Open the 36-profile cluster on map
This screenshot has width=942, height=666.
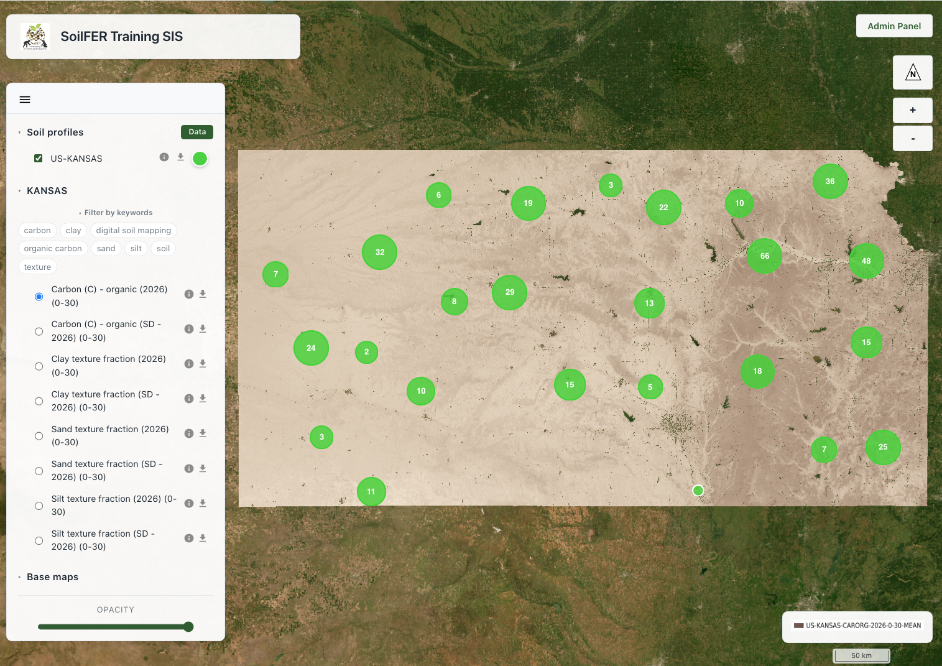pos(830,182)
